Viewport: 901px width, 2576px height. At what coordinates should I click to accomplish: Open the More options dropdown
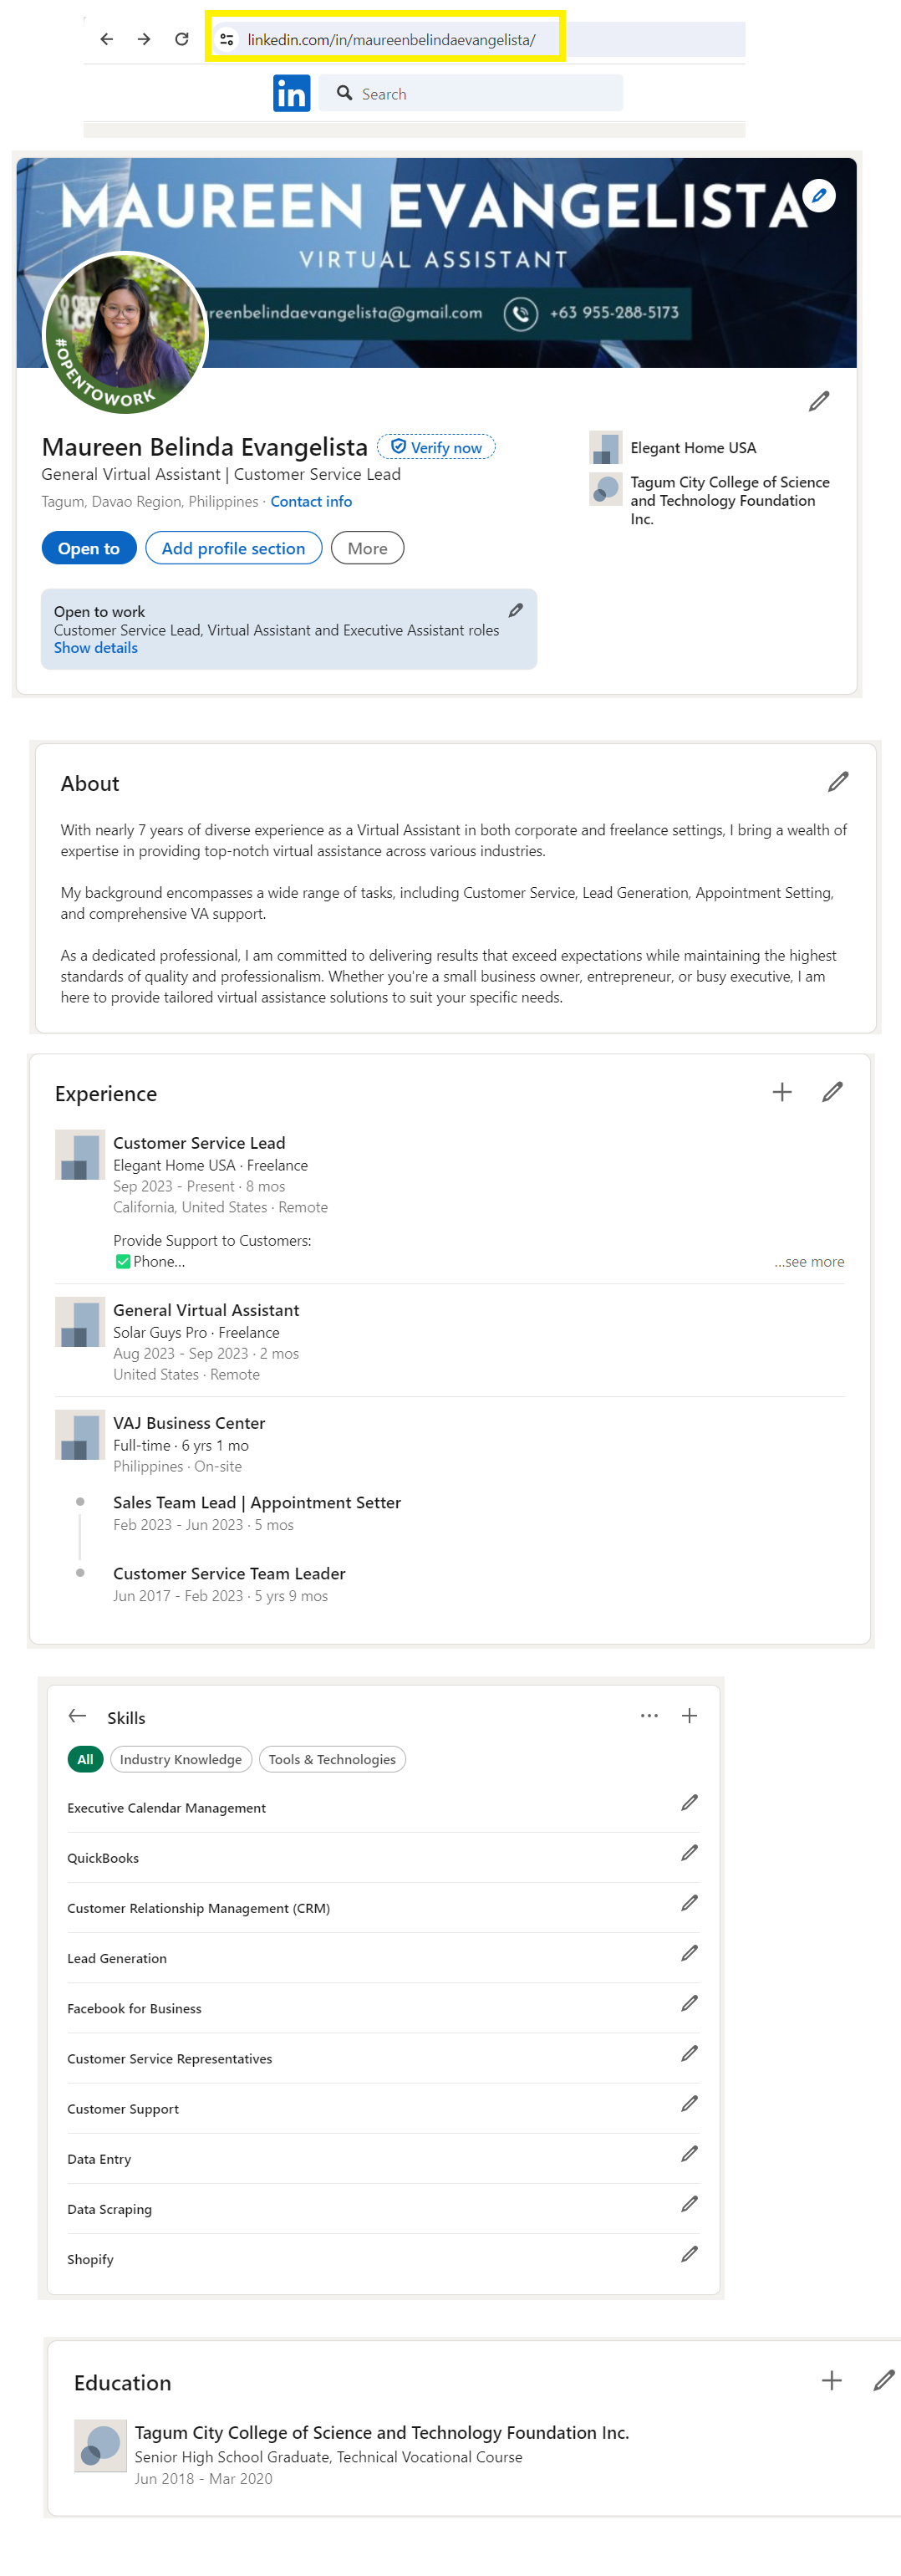367,548
